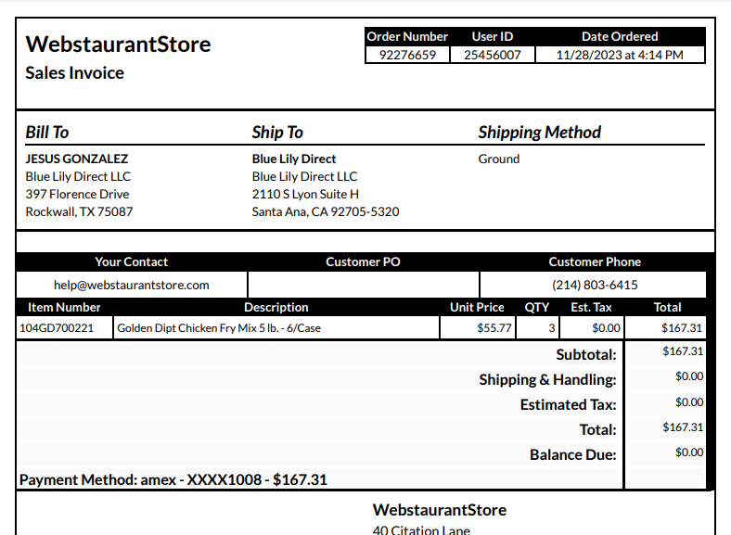Select the Est. Tax $0.00 cell

click(x=592, y=328)
